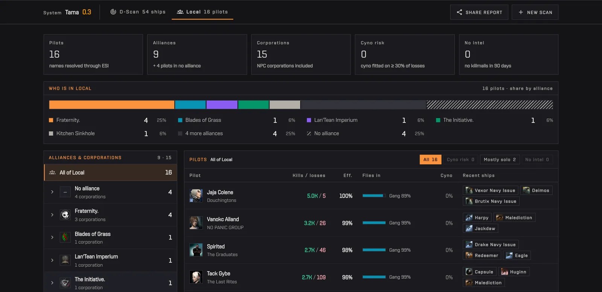The image size is (602, 292).
Task: Open Jaja Colene's pilot portrait
Action: 196,196
